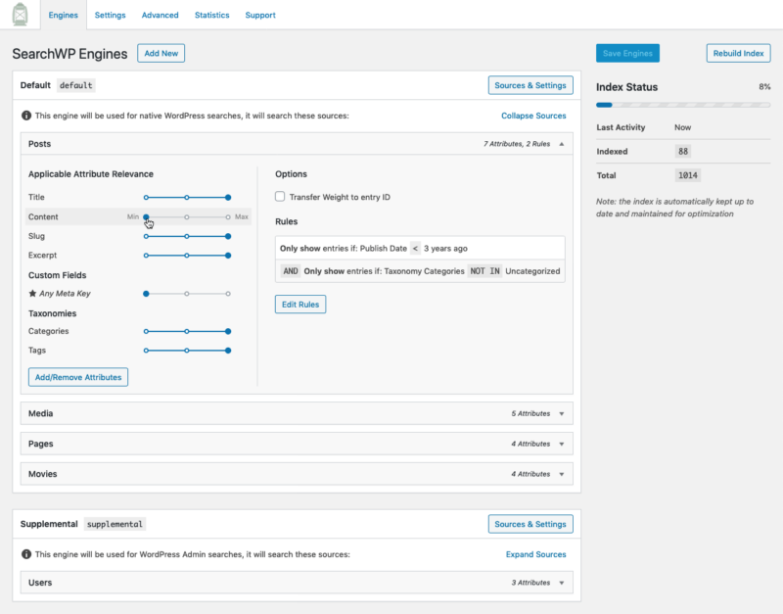Click the star icon next to Any Meta Key
This screenshot has height=614, width=783.
coord(32,293)
